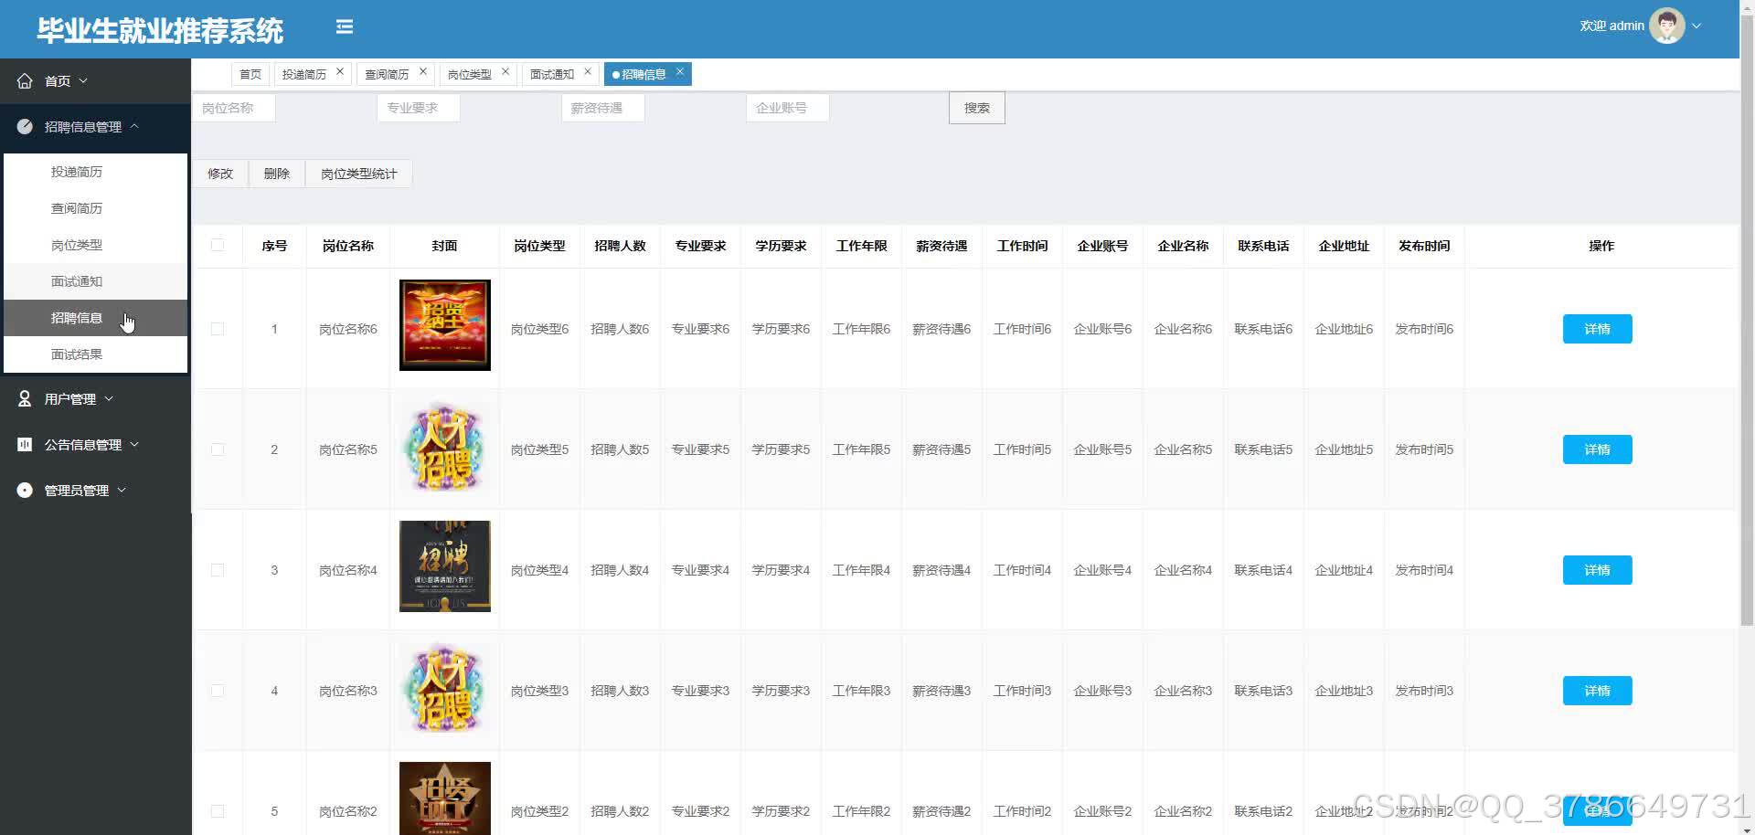Viewport: 1755px width, 835px height.
Task: Select 岗位类型 in the sidebar
Action: point(95,245)
